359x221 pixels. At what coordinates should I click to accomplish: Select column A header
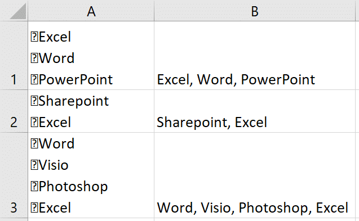[x=91, y=11]
